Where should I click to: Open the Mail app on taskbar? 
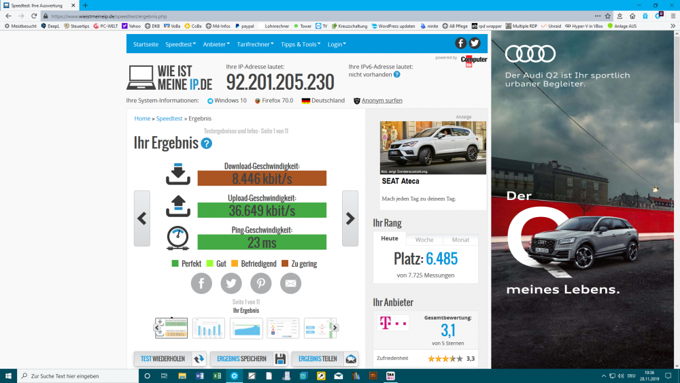[x=338, y=376]
